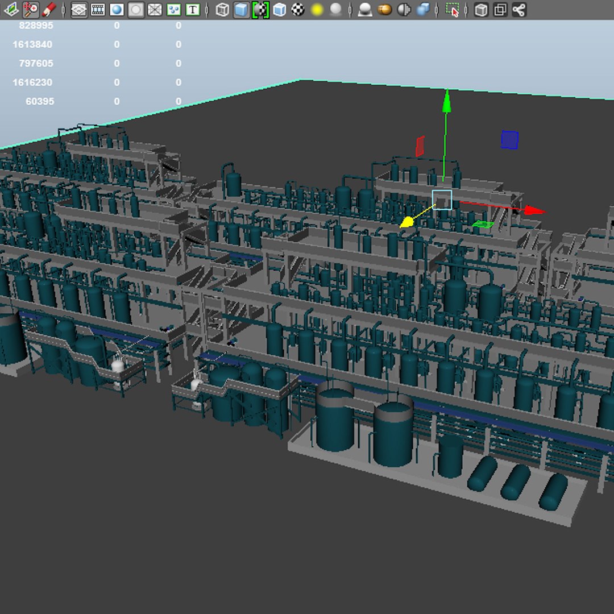Click the HUD value 828995
The image size is (614, 614).
36,26
